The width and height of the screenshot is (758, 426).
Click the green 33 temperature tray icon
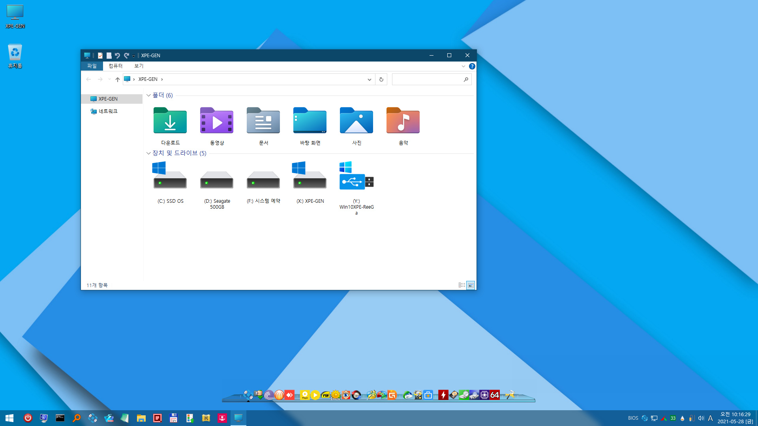[x=673, y=418]
